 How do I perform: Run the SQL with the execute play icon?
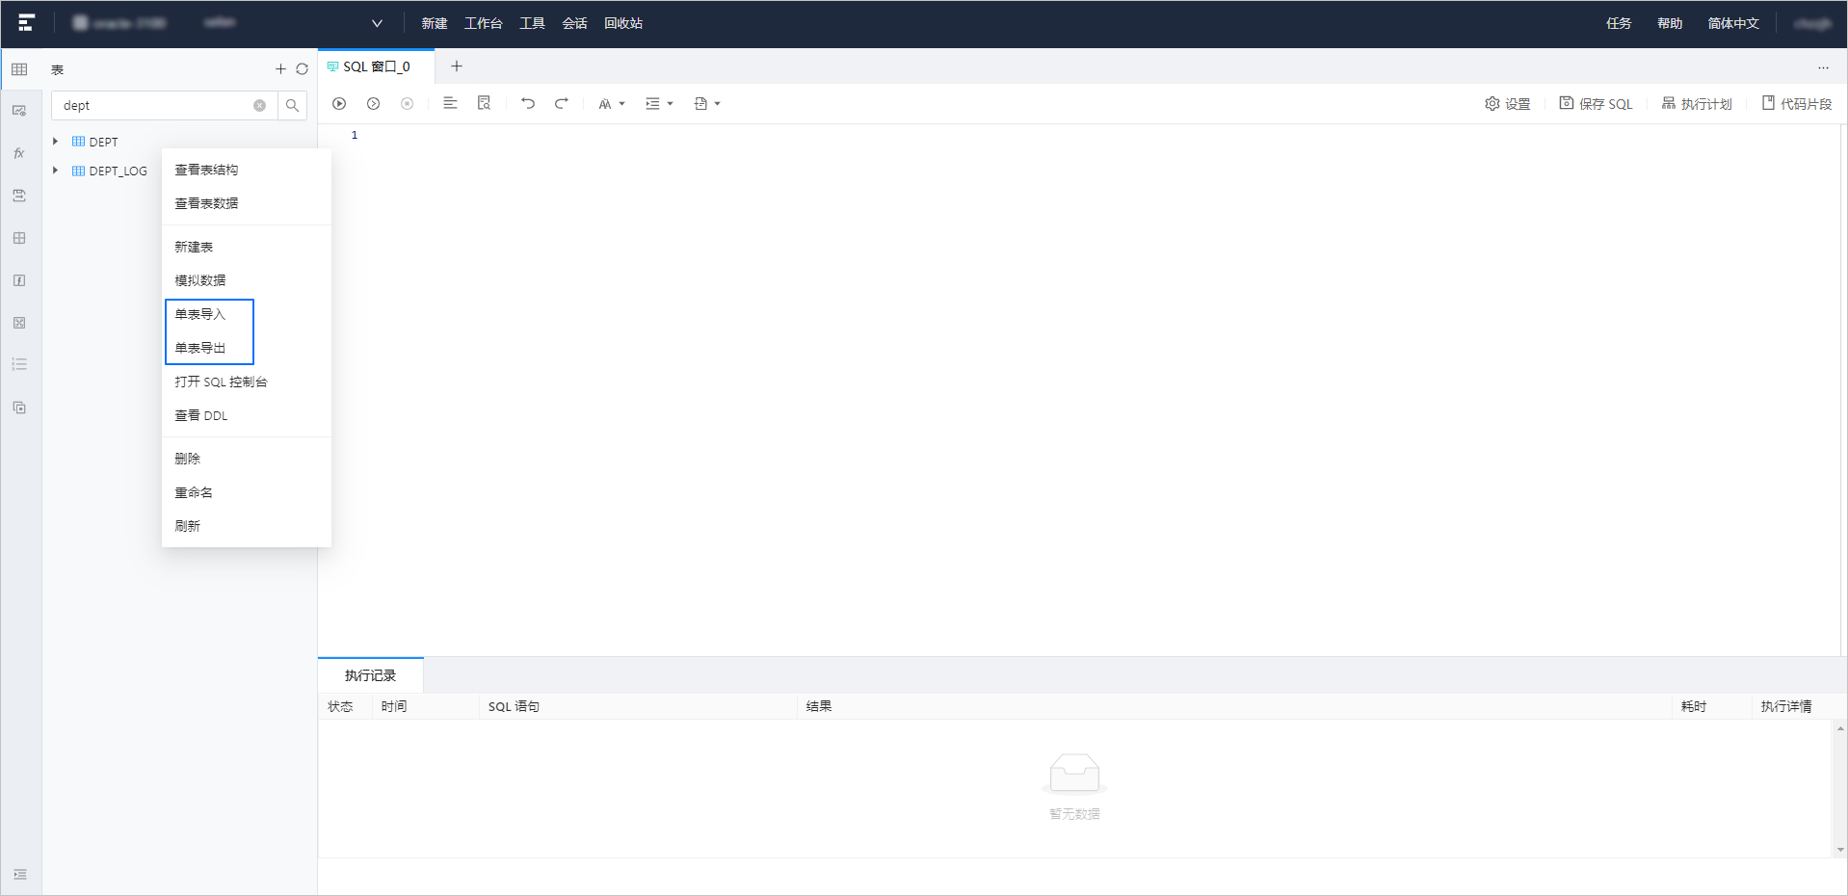pos(339,104)
